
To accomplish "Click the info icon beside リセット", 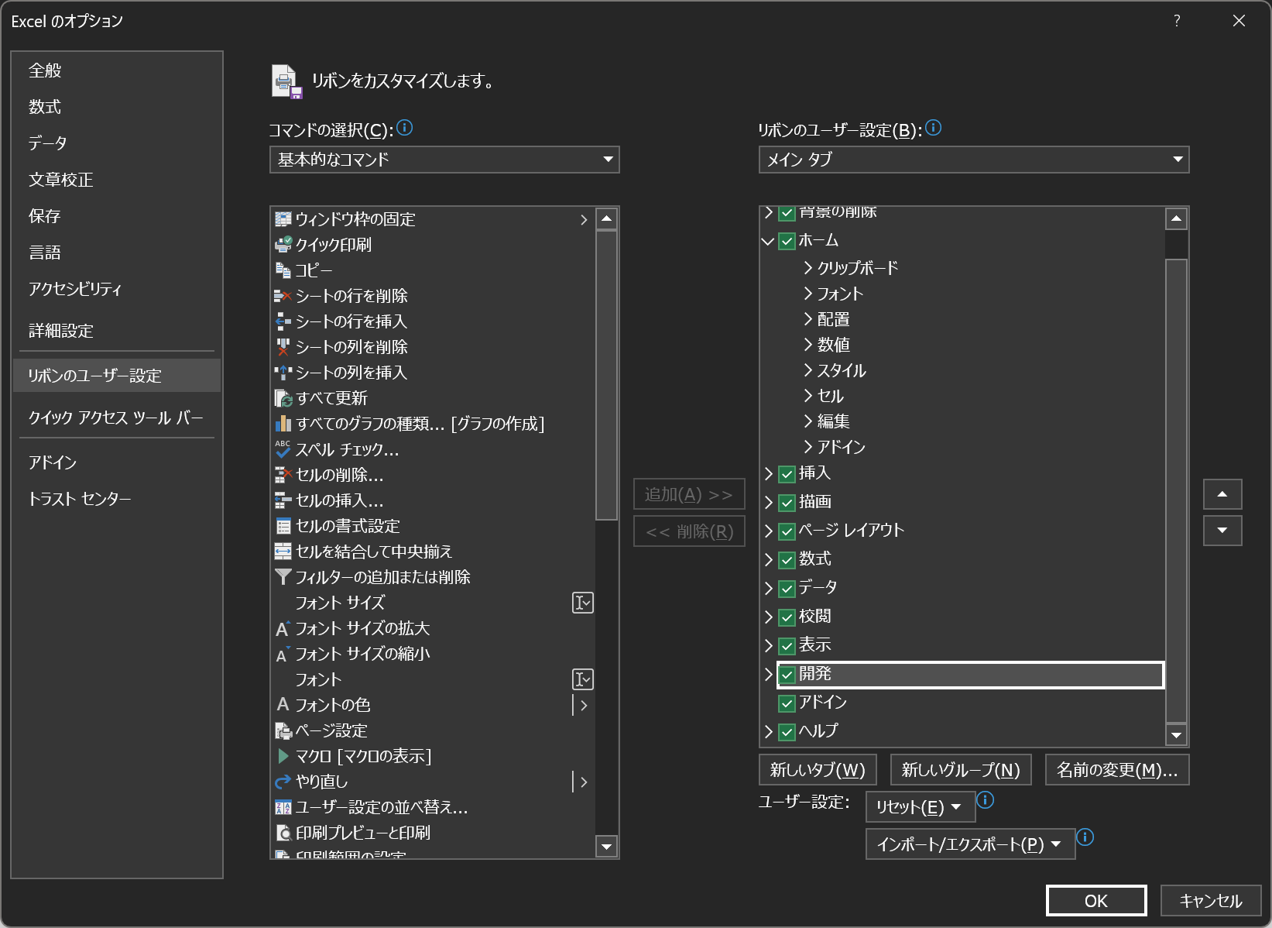I will (985, 799).
